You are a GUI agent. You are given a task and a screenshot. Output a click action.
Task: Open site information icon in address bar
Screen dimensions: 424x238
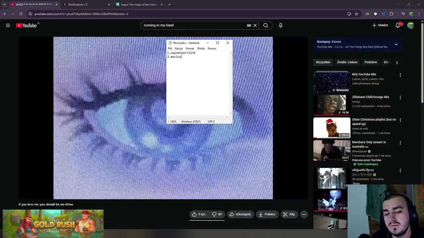point(30,14)
